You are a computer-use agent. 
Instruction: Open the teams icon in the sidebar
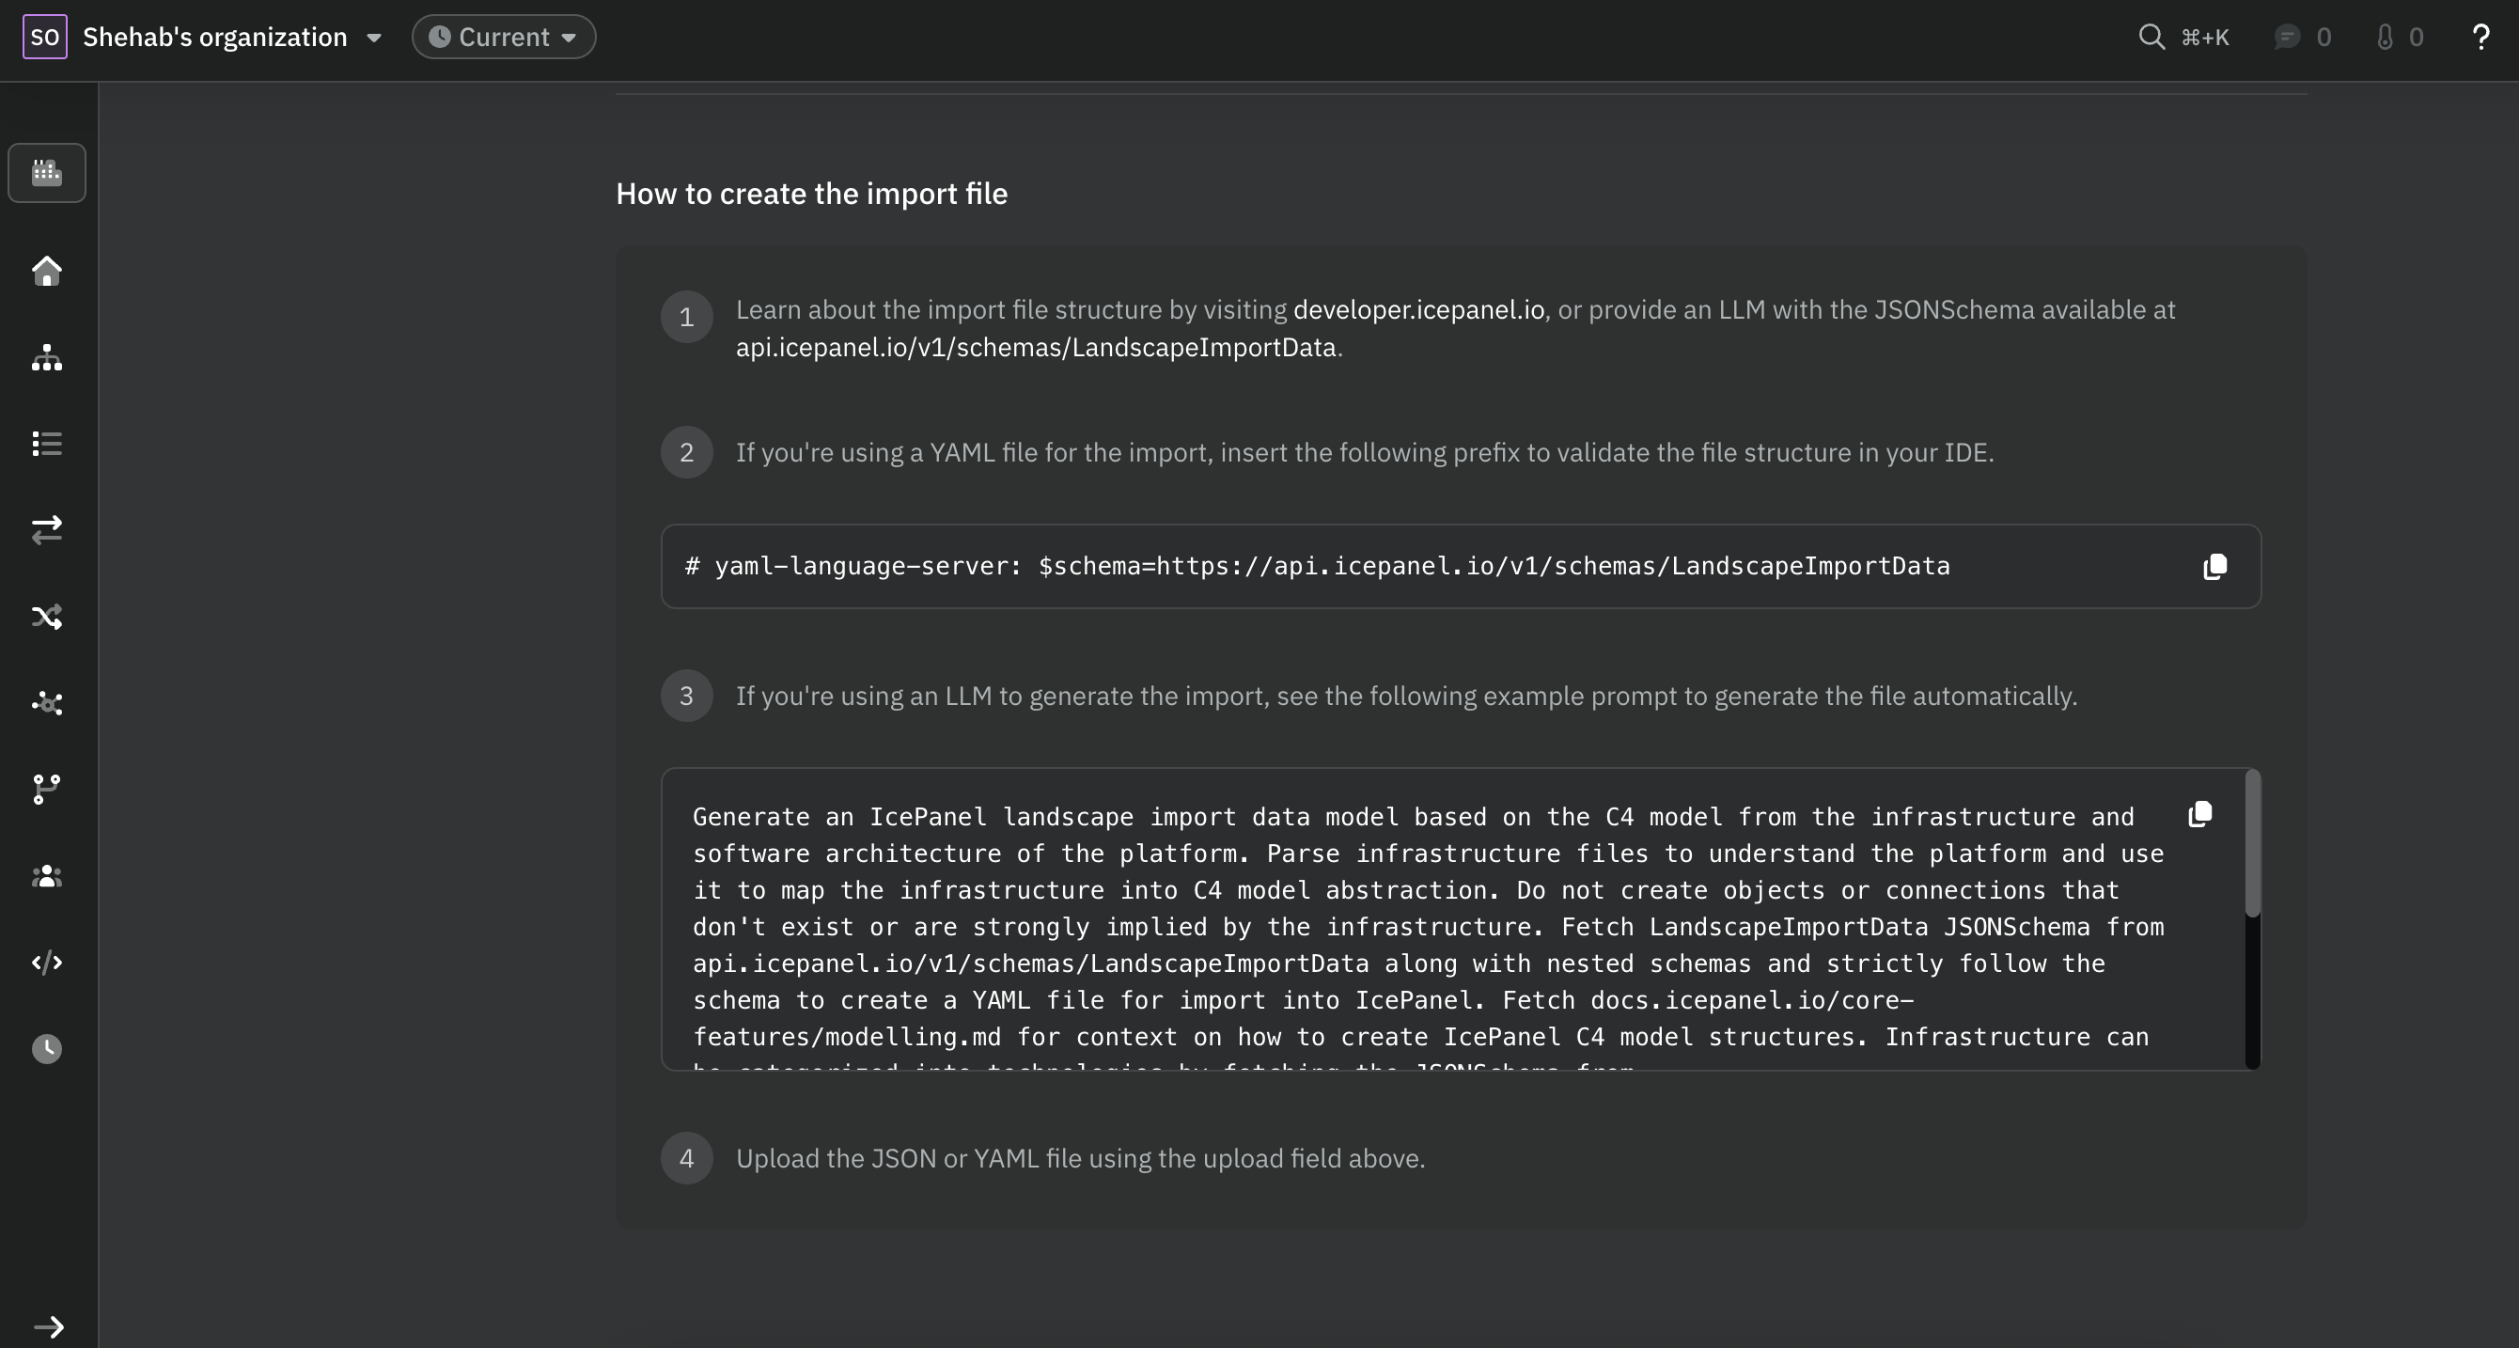(46, 875)
